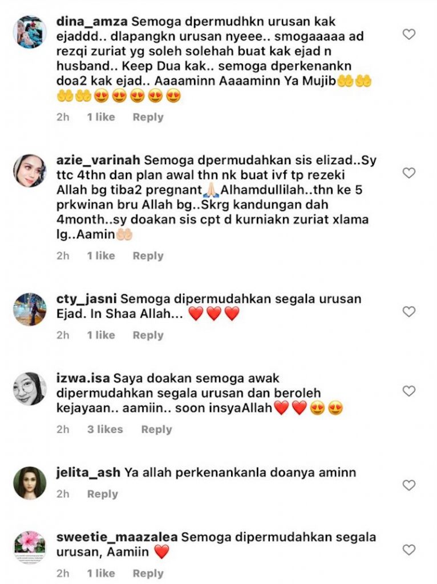Open jelita_ash's profile avatar
This screenshot has height=584, width=437.
click(x=30, y=482)
